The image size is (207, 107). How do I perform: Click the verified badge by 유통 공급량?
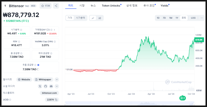click(x=38, y=65)
